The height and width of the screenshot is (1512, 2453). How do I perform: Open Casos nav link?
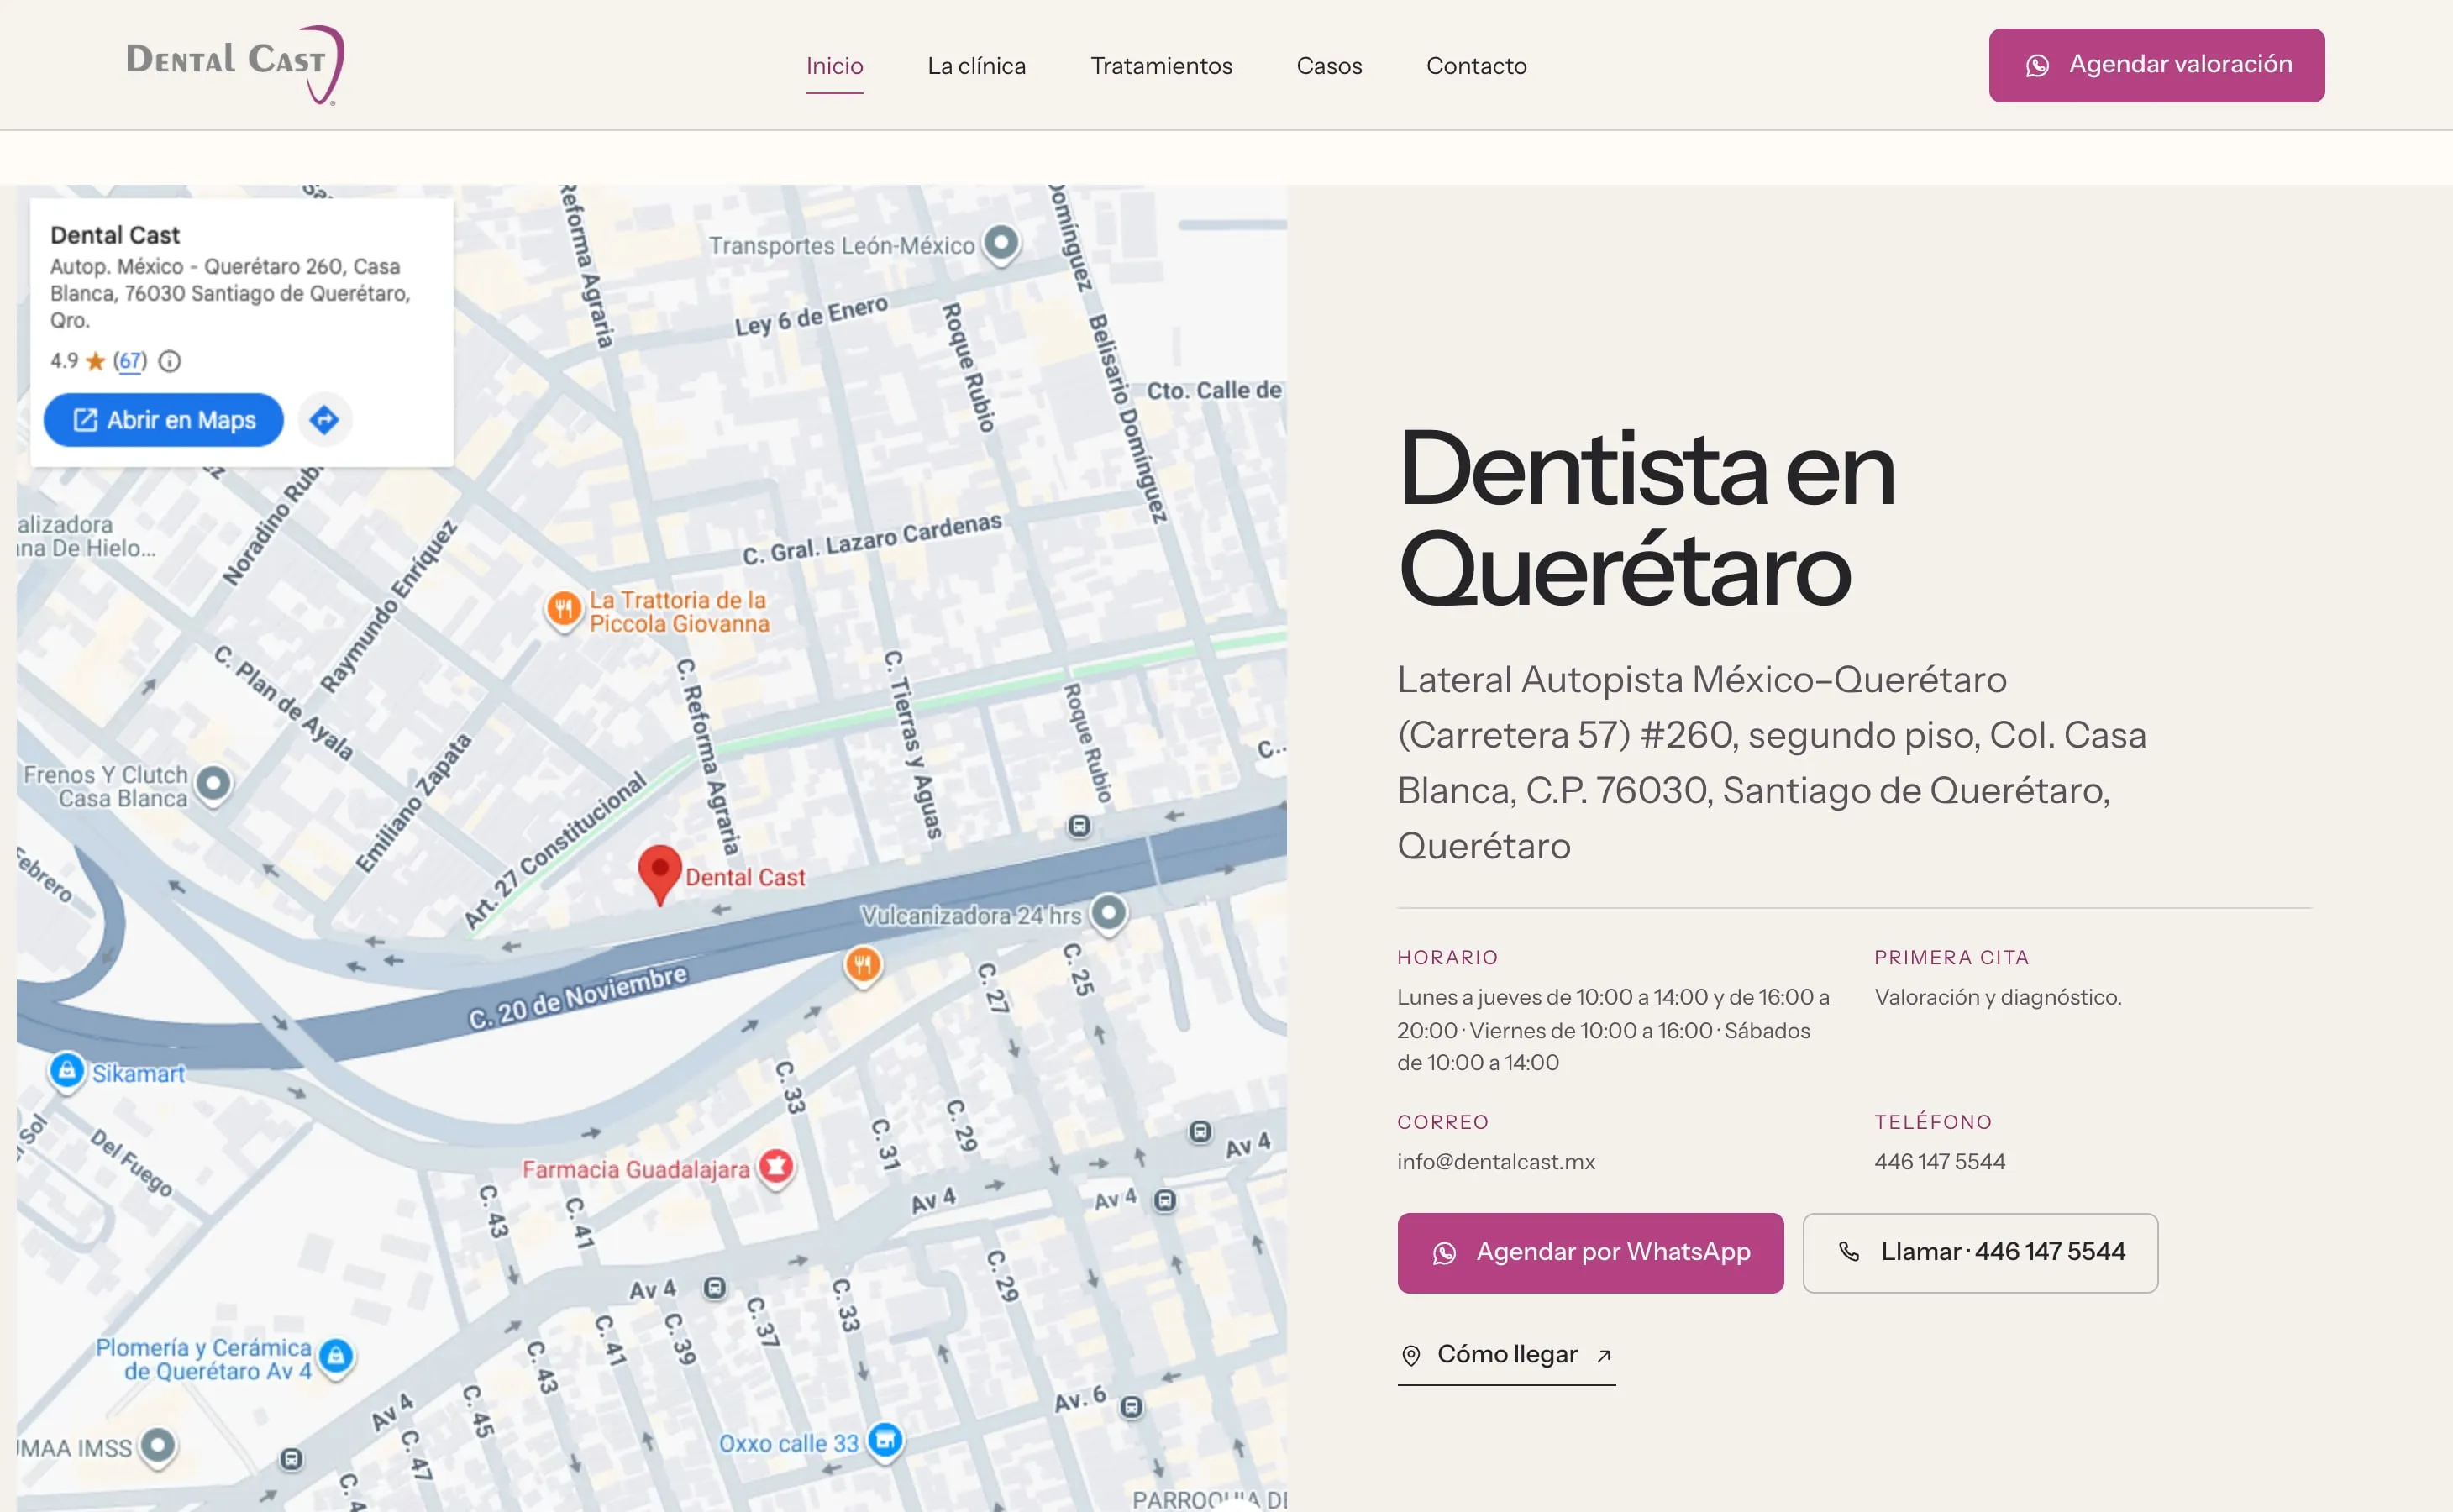(x=1329, y=66)
